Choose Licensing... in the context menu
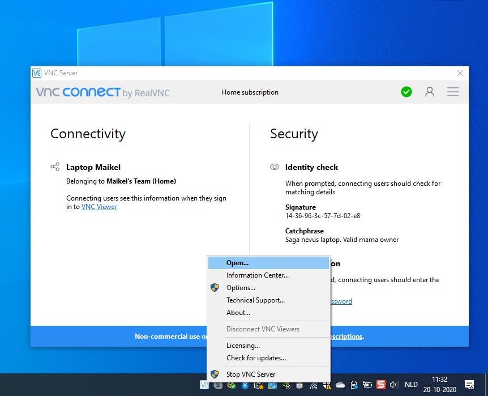488x396 pixels. (x=268, y=345)
